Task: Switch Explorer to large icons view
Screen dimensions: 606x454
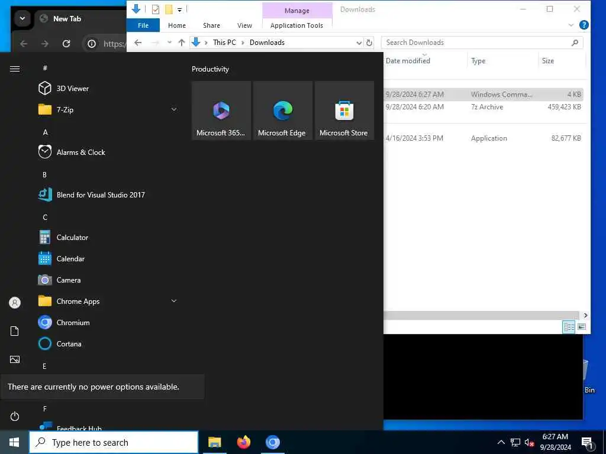Action: click(582, 327)
